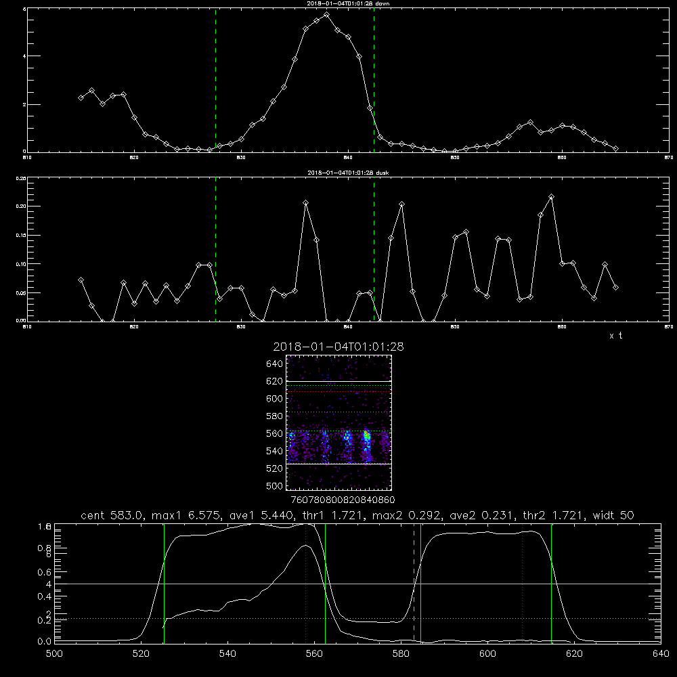Click the rightmost green vertical line in bottom plot

pos(551,584)
